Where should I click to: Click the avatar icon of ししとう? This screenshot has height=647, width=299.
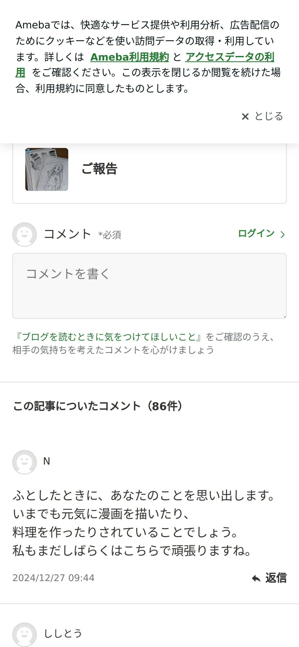pyautogui.click(x=25, y=634)
